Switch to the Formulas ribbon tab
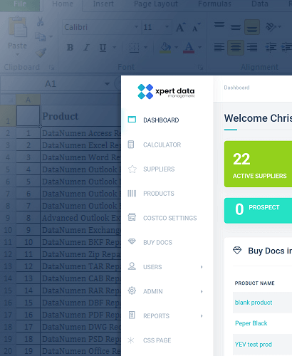This screenshot has width=292, height=356. 214,4
